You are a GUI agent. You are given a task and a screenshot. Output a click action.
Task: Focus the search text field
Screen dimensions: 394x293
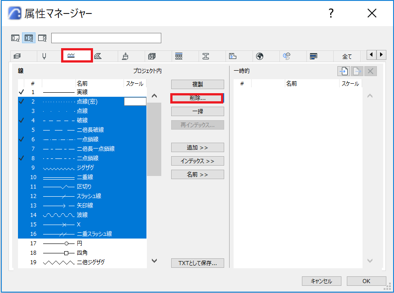pyautogui.click(x=106, y=38)
